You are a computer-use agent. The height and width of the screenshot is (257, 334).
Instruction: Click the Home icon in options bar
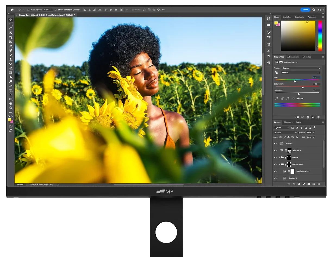tap(12, 10)
